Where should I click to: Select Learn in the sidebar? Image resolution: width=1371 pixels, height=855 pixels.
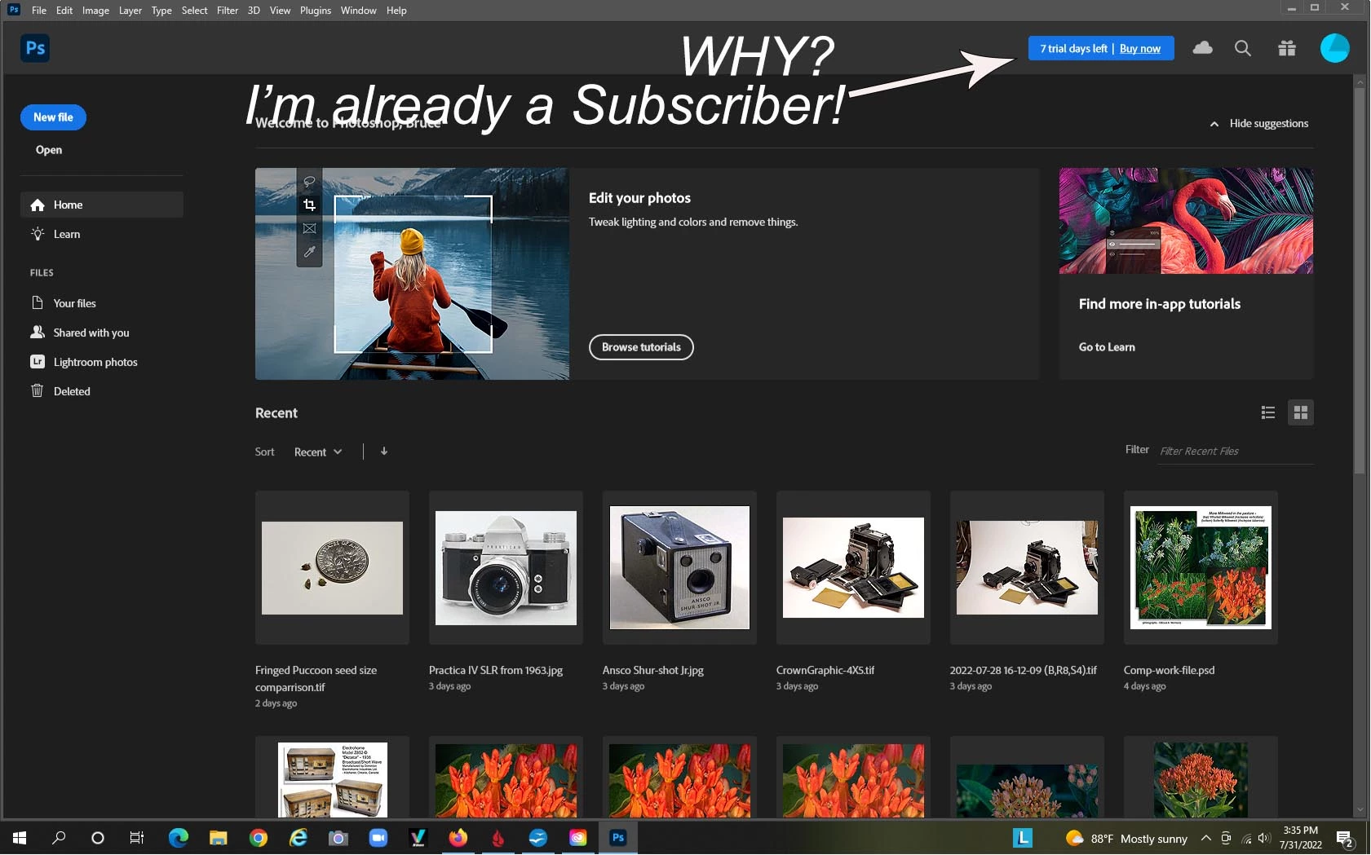(x=102, y=234)
